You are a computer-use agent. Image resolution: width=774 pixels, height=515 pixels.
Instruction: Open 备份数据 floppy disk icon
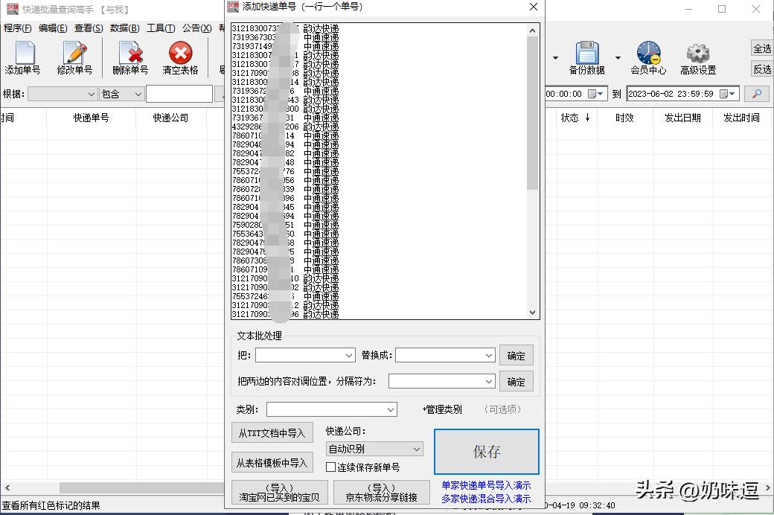coord(586,54)
